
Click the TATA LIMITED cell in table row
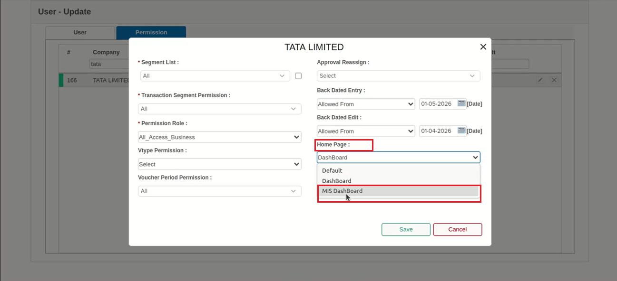pyautogui.click(x=111, y=80)
